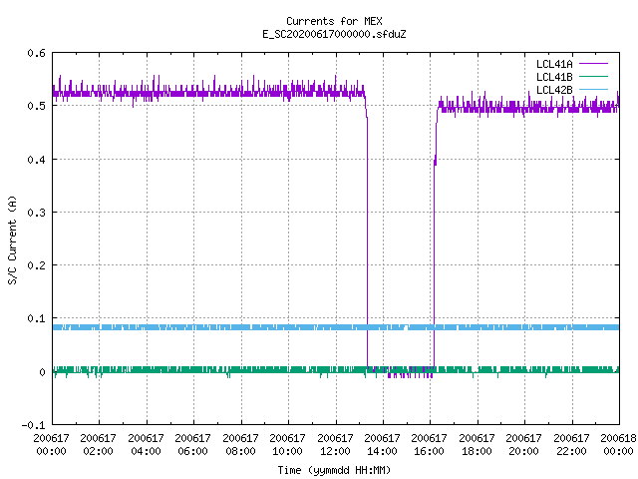The image size is (638, 479).
Task: Click the '200617 06:00' x-axis tick label
Action: 192,444
